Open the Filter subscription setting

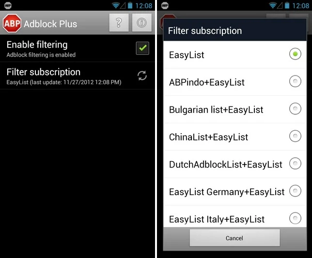78,76
